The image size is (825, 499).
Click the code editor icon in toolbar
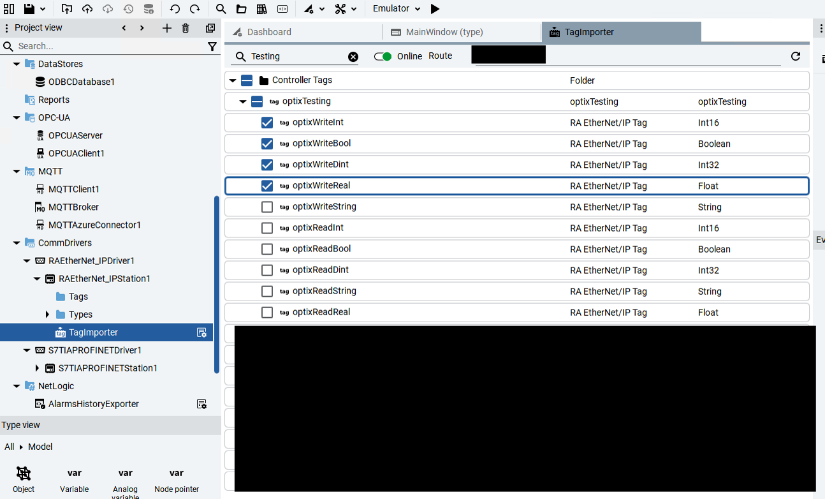282,9
